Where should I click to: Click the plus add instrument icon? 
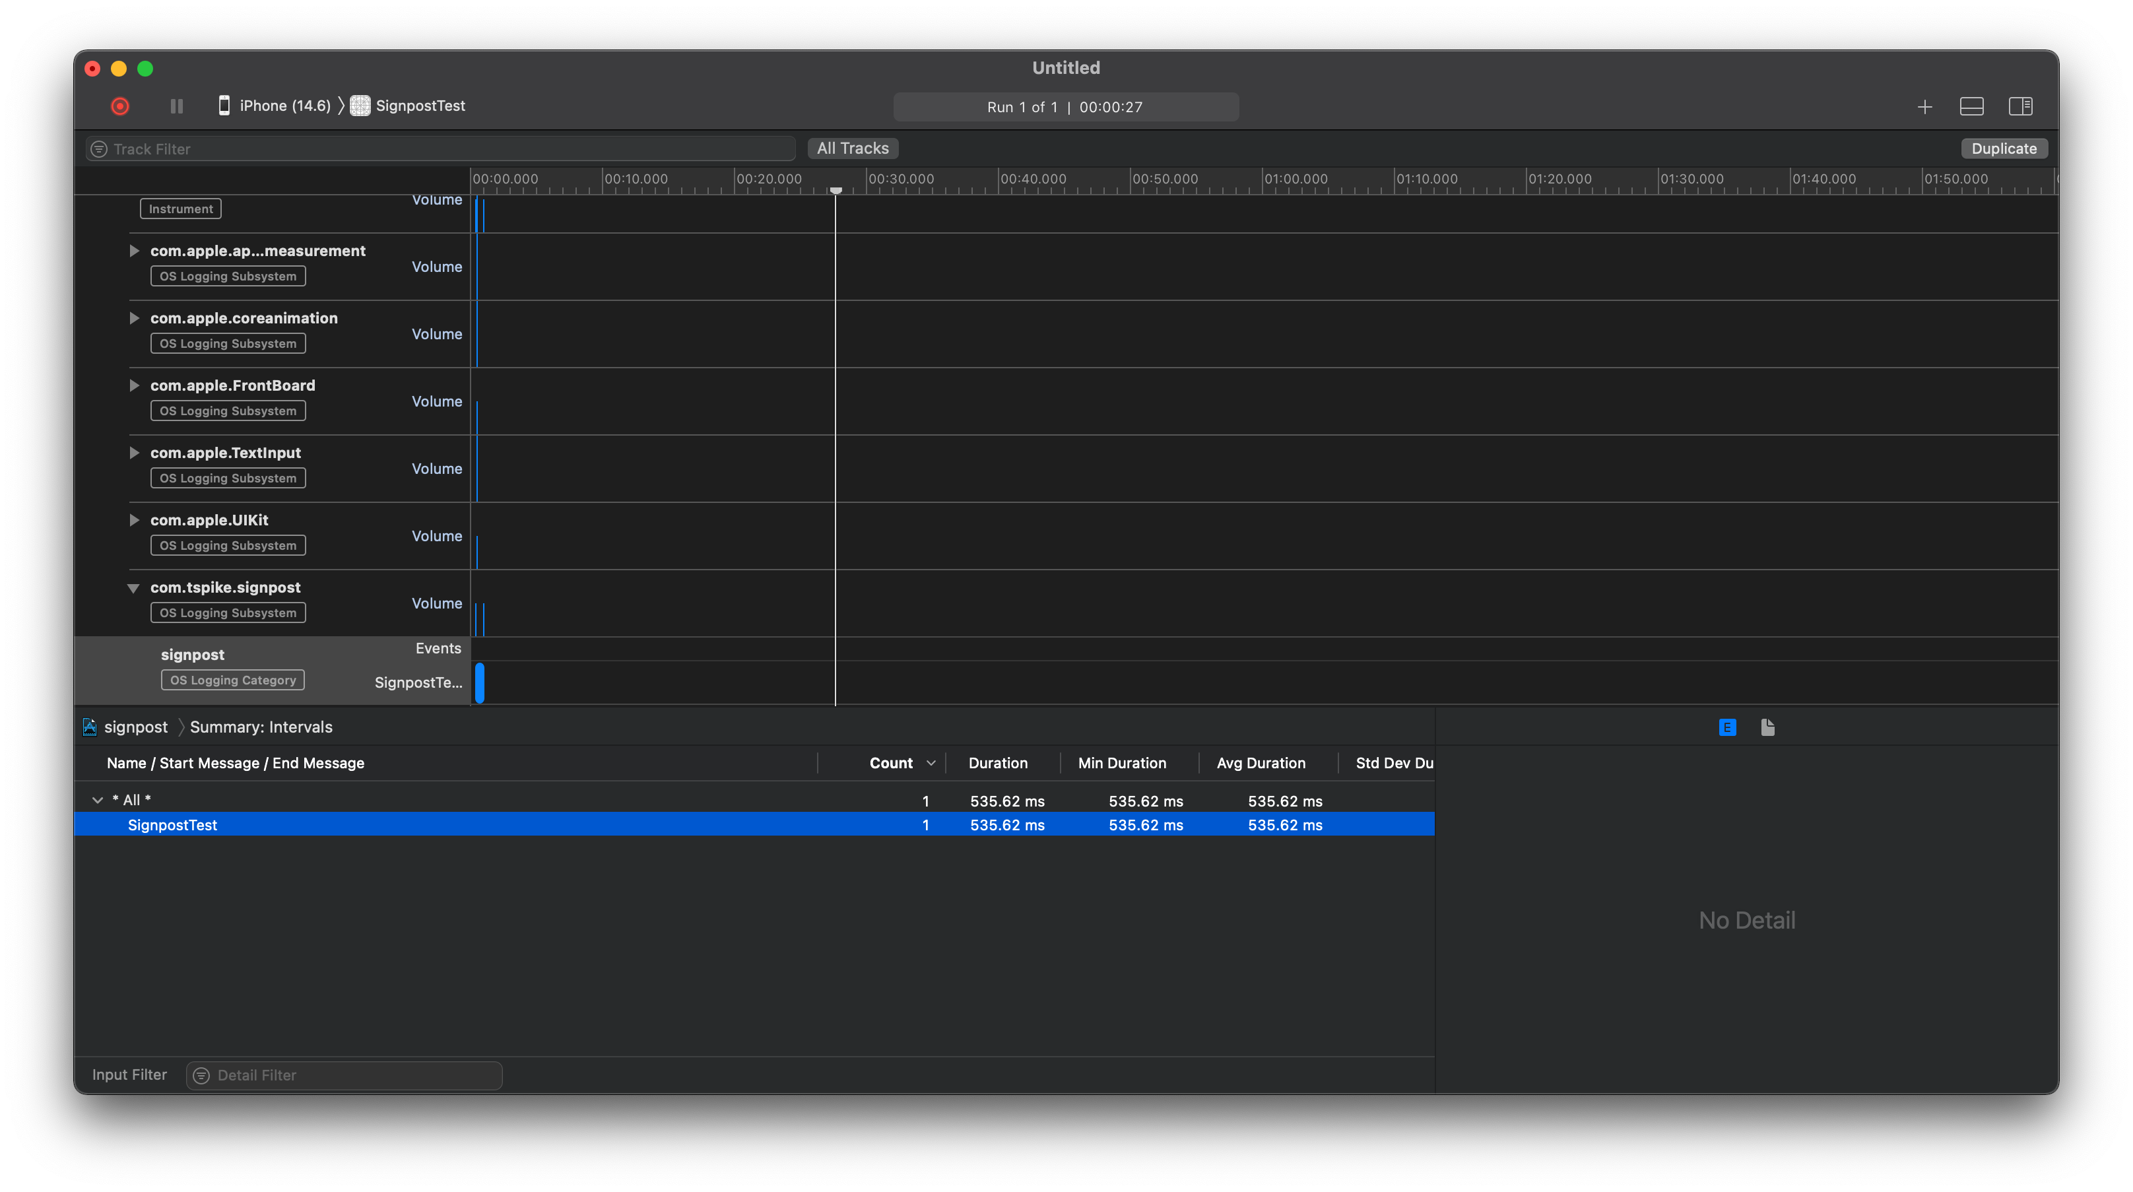point(1924,107)
